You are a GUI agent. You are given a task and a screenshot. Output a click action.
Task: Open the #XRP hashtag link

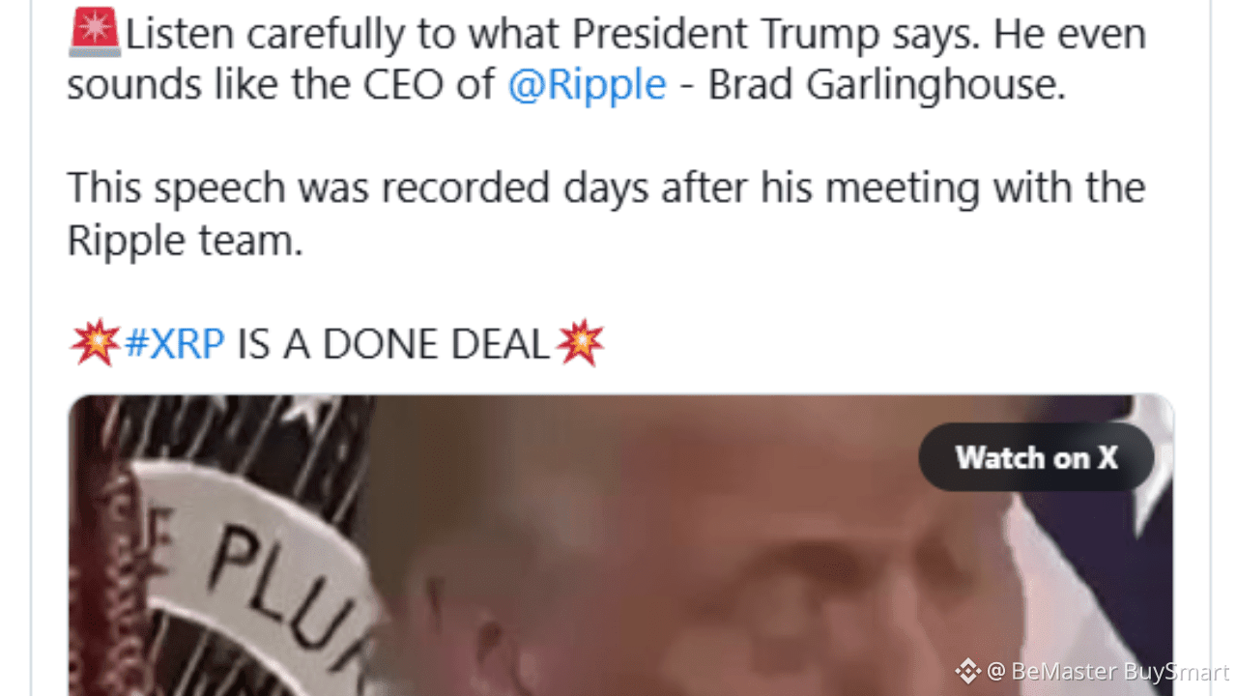[175, 343]
